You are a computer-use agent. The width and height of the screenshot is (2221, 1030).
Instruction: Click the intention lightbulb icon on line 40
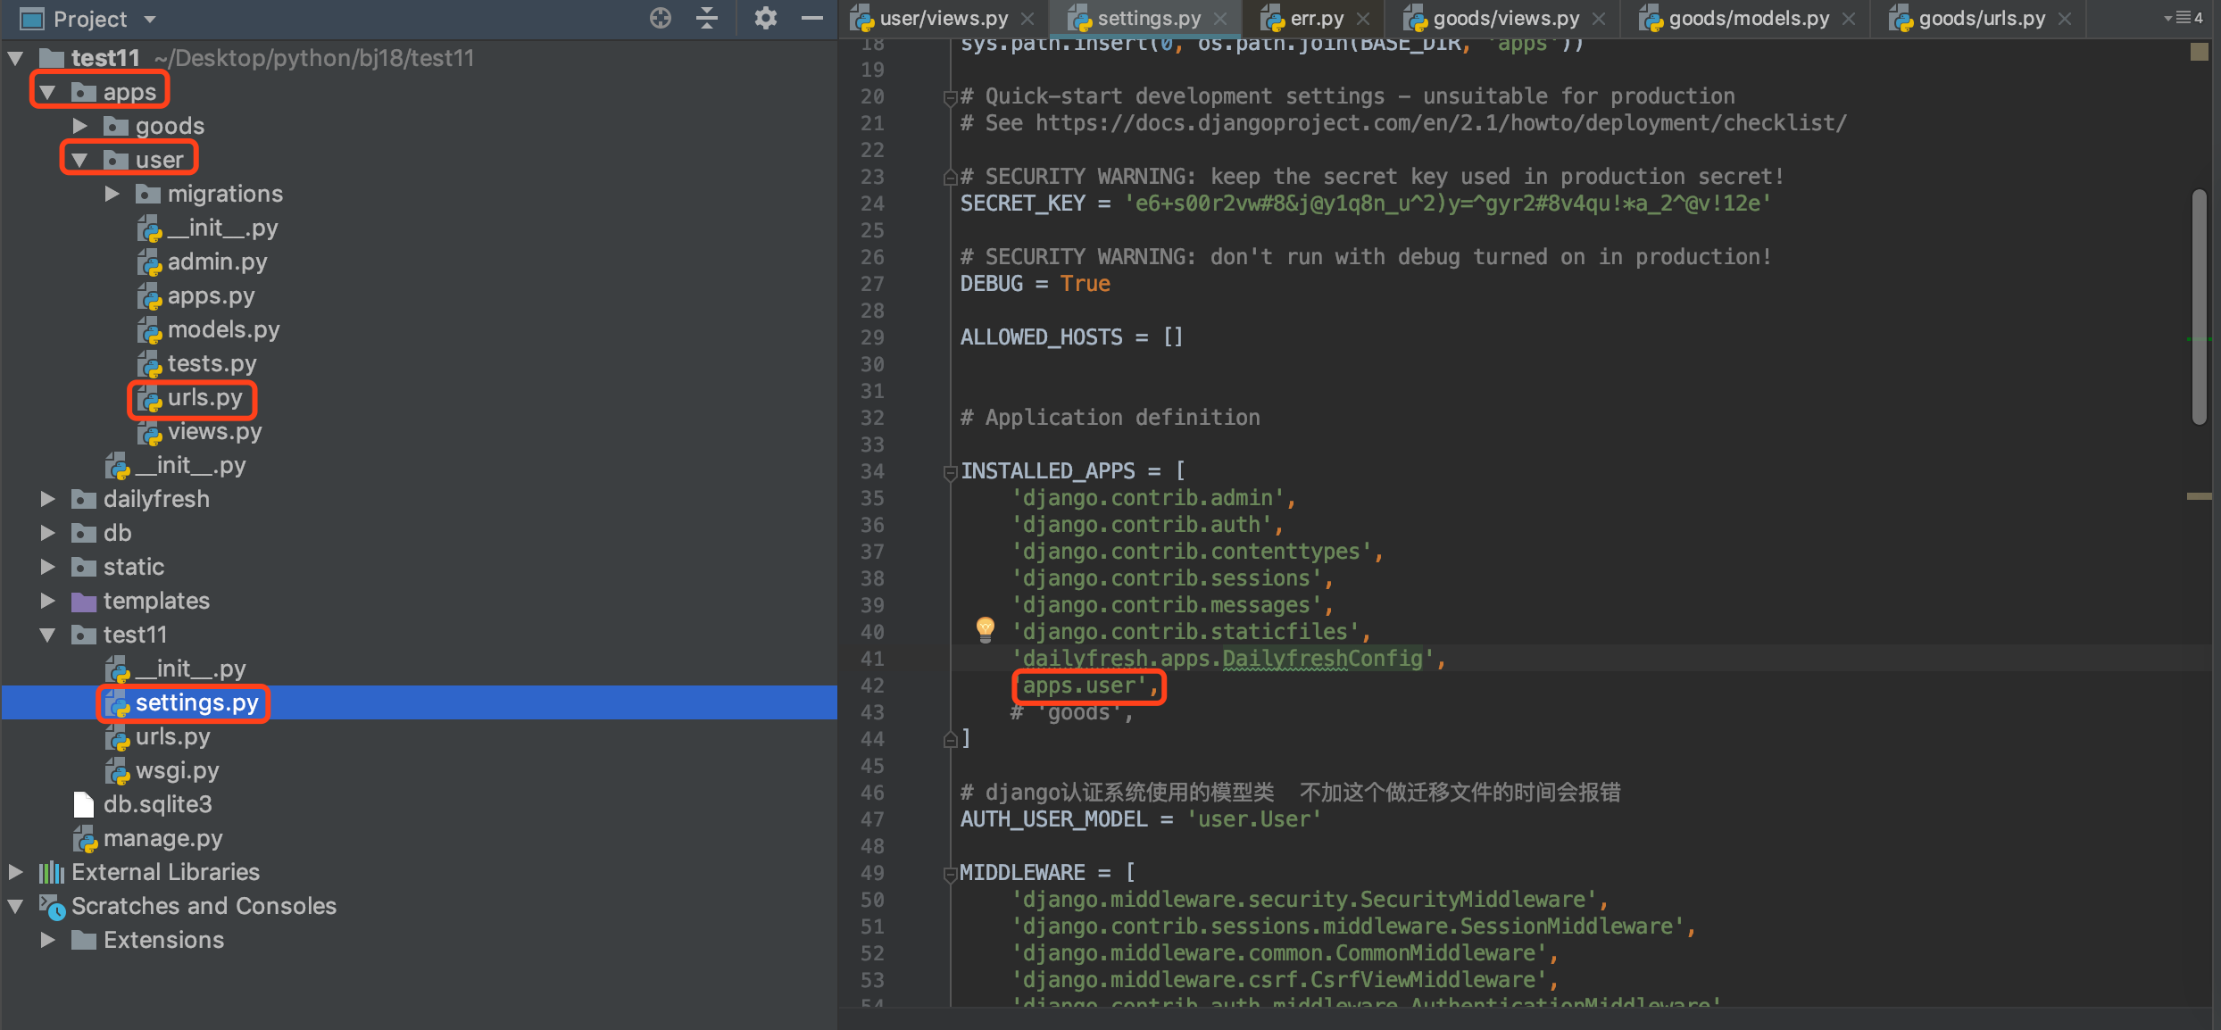985,629
